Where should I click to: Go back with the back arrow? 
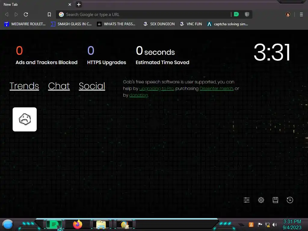(7, 14)
